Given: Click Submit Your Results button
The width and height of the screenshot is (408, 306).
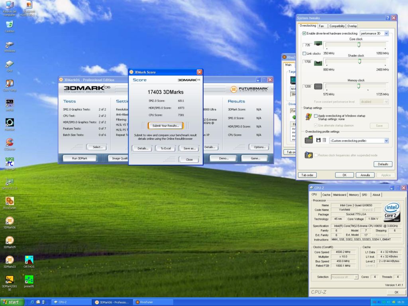Looking at the screenshot, I should pos(165,126).
